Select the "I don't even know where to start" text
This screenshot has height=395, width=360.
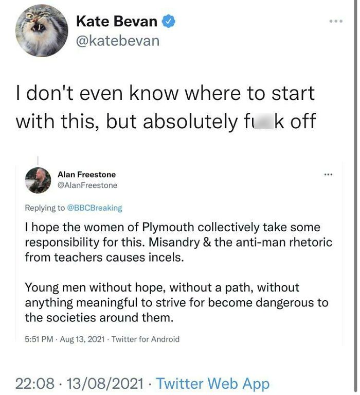coord(165,94)
